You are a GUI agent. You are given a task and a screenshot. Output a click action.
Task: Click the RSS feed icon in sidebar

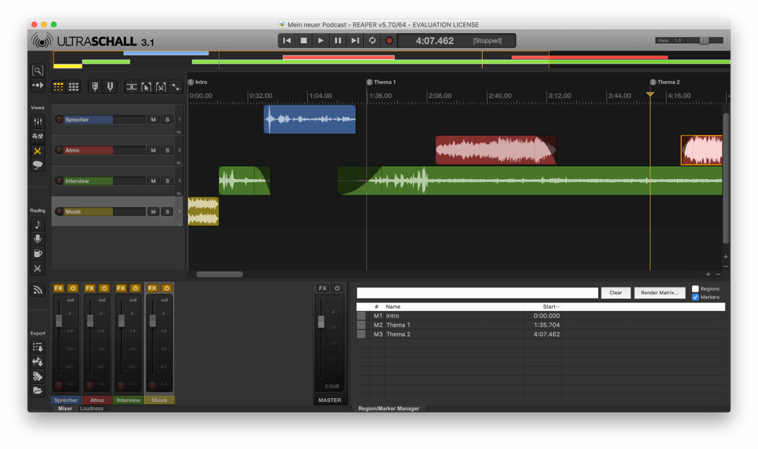click(x=37, y=290)
